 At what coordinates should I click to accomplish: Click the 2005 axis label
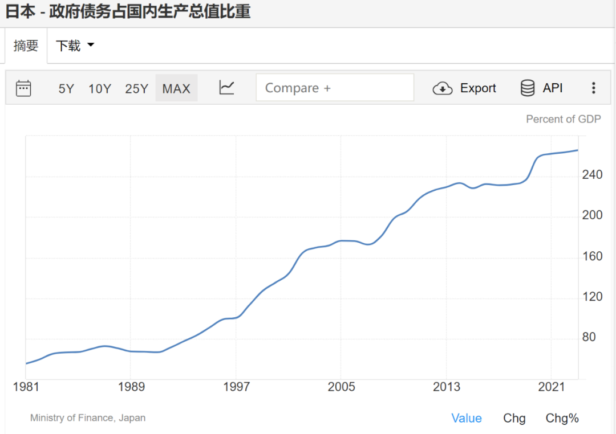[342, 387]
